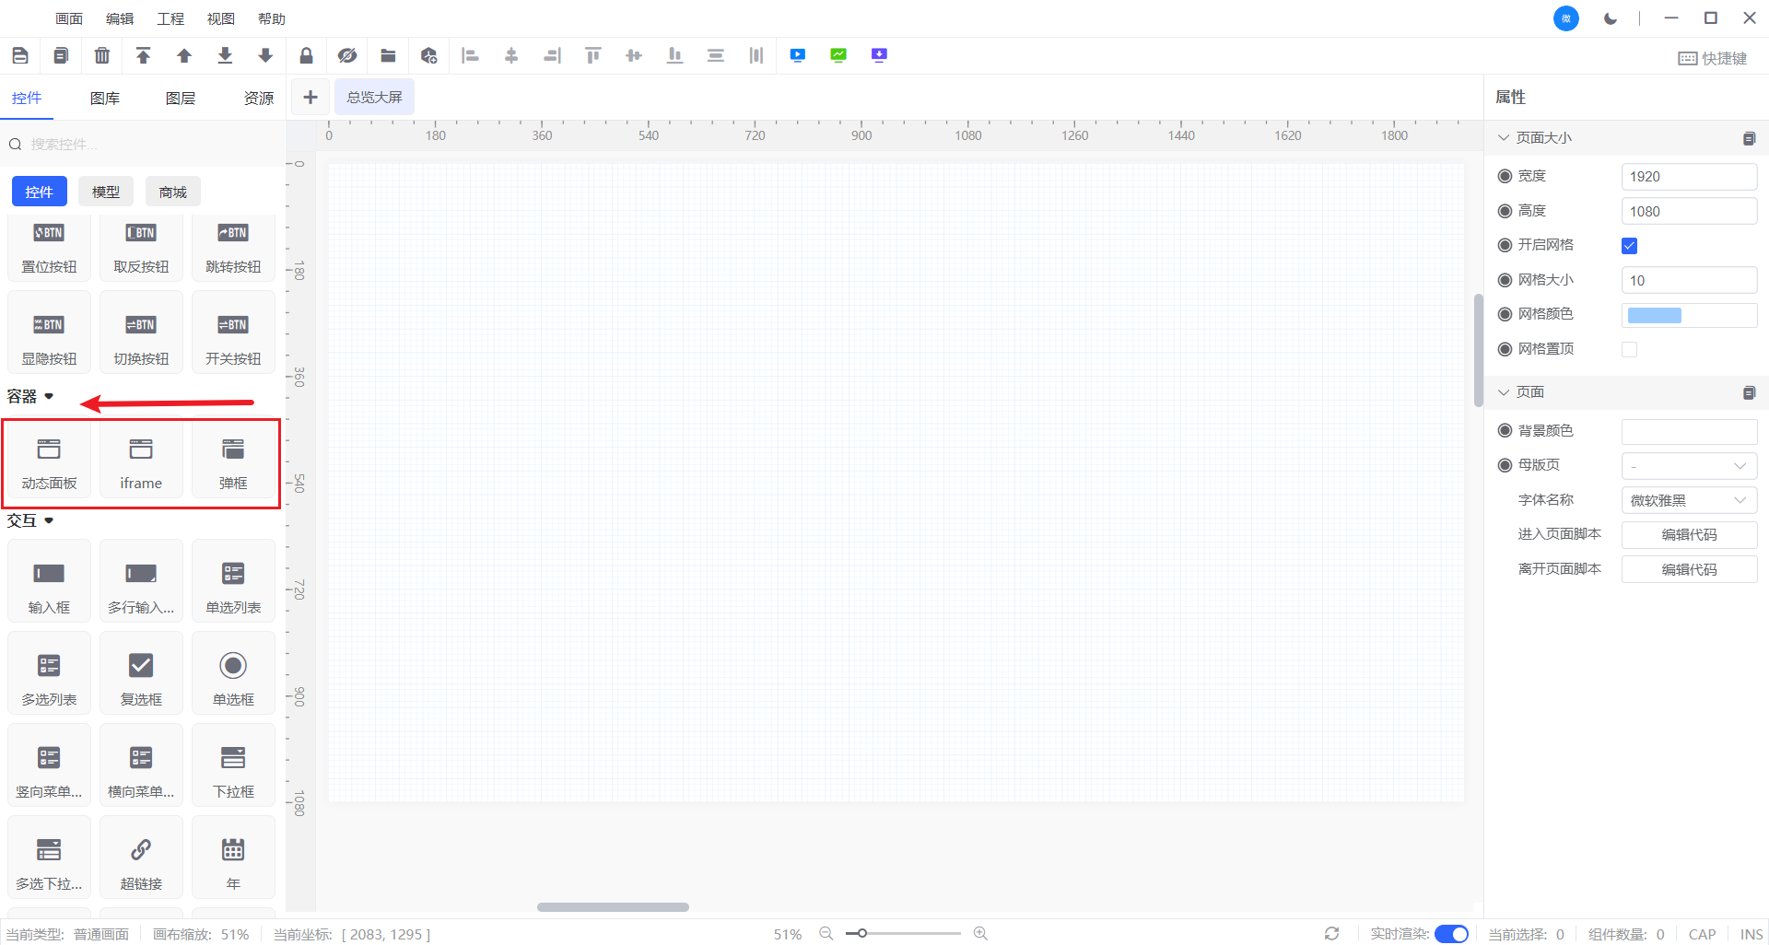Switch to dark mode moon icon
Image resolution: width=1769 pixels, height=945 pixels.
(x=1610, y=18)
